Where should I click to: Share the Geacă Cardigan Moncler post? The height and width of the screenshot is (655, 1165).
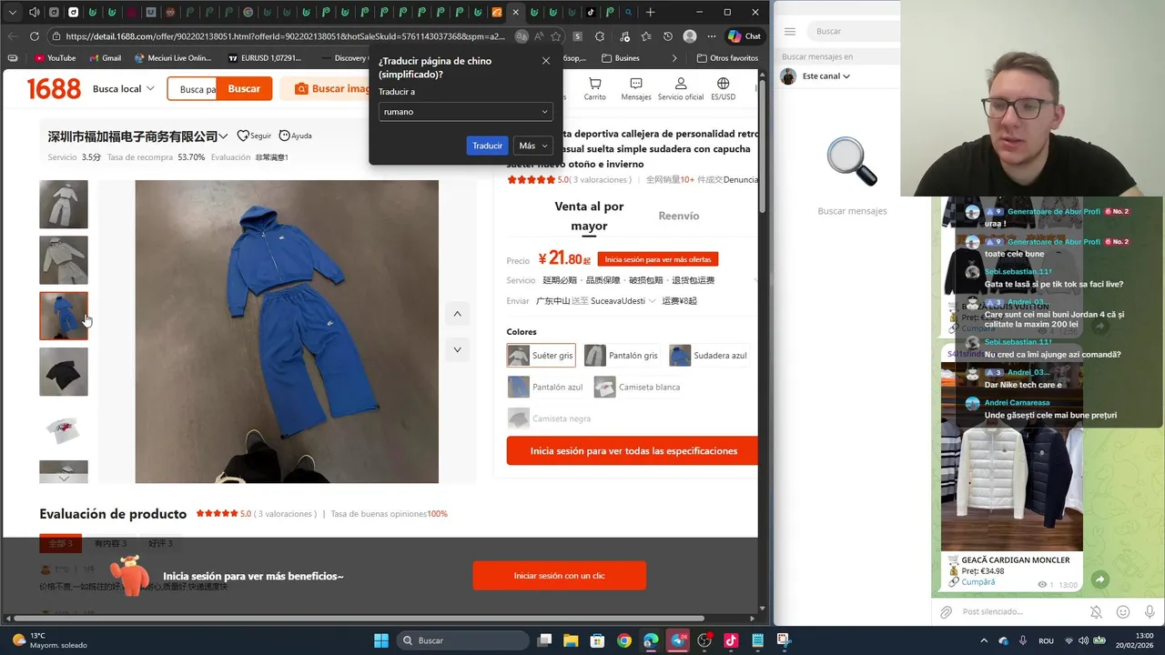tap(1099, 579)
